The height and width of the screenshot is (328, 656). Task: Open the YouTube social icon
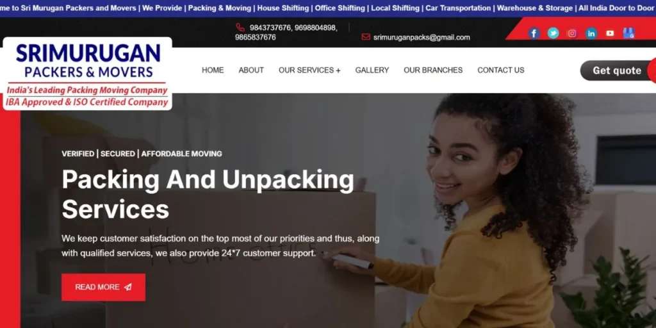coord(610,33)
